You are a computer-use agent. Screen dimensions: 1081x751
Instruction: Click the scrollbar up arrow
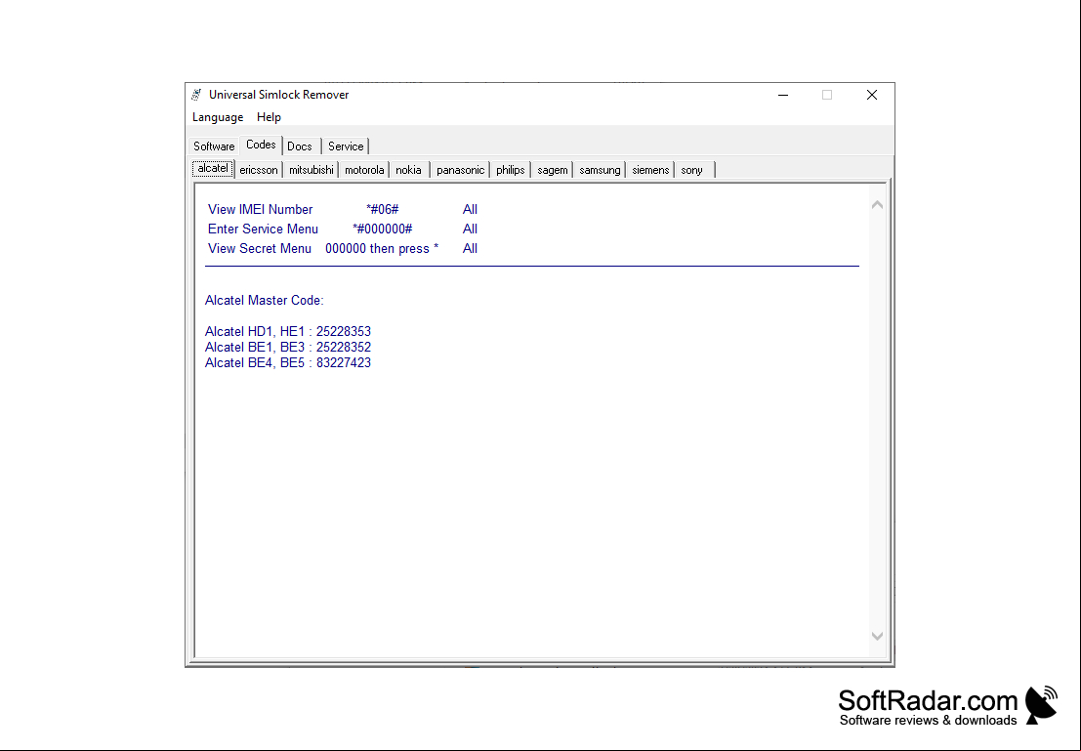[877, 205]
